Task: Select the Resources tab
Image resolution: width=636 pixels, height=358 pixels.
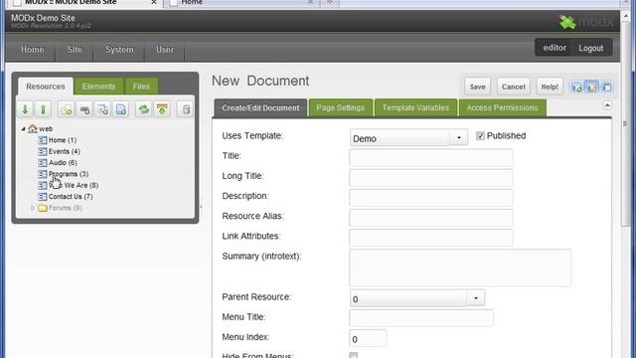Action: point(46,87)
